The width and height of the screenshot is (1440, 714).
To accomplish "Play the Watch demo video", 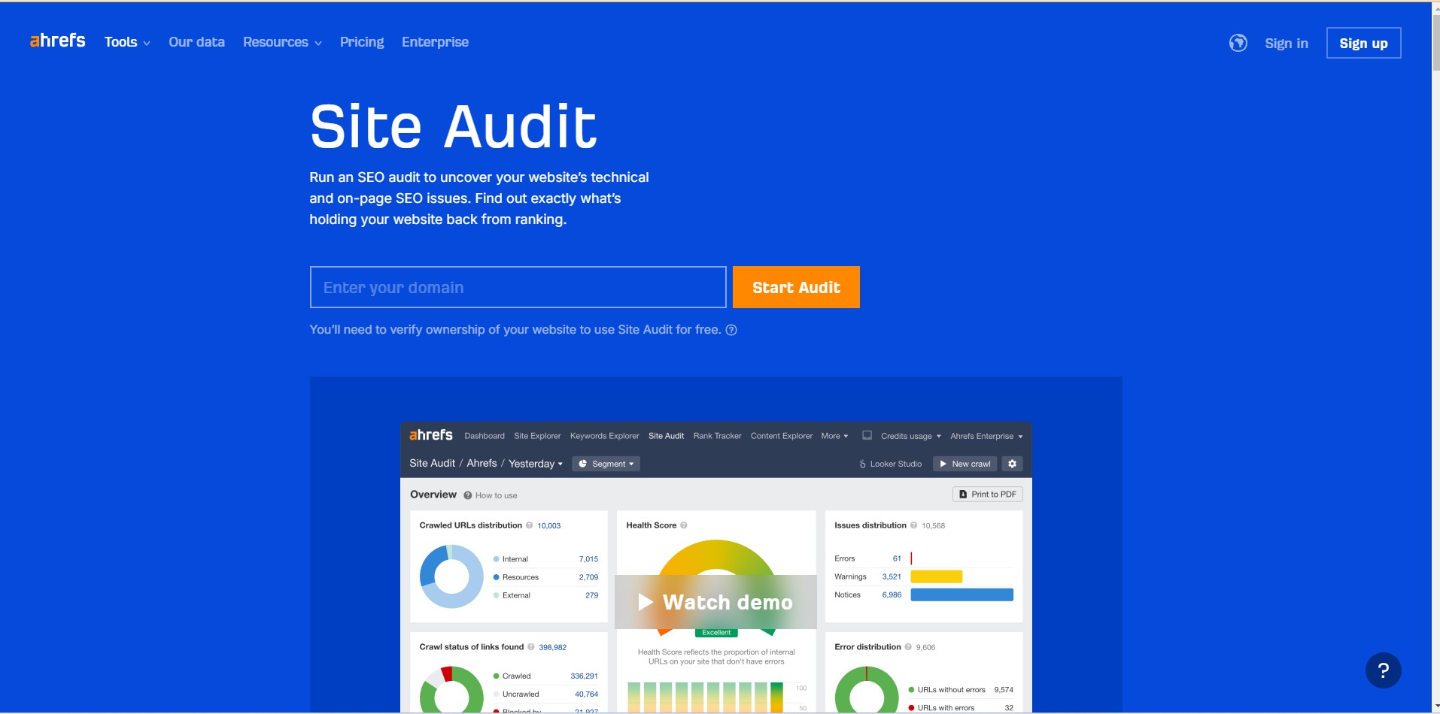I will (x=715, y=602).
